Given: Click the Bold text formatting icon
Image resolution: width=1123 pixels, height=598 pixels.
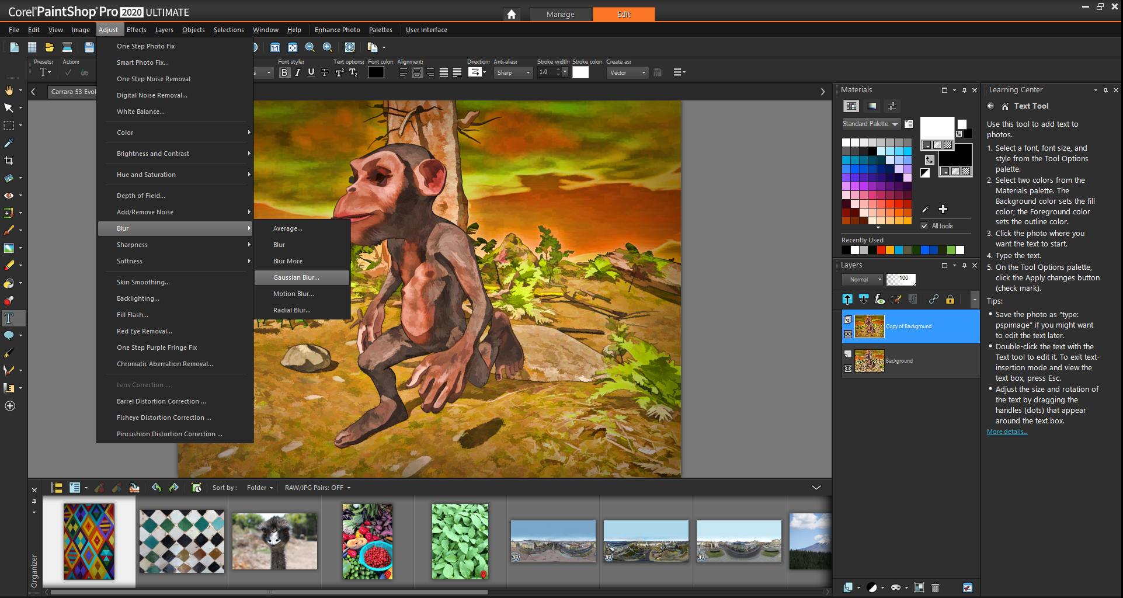Looking at the screenshot, I should 284,72.
